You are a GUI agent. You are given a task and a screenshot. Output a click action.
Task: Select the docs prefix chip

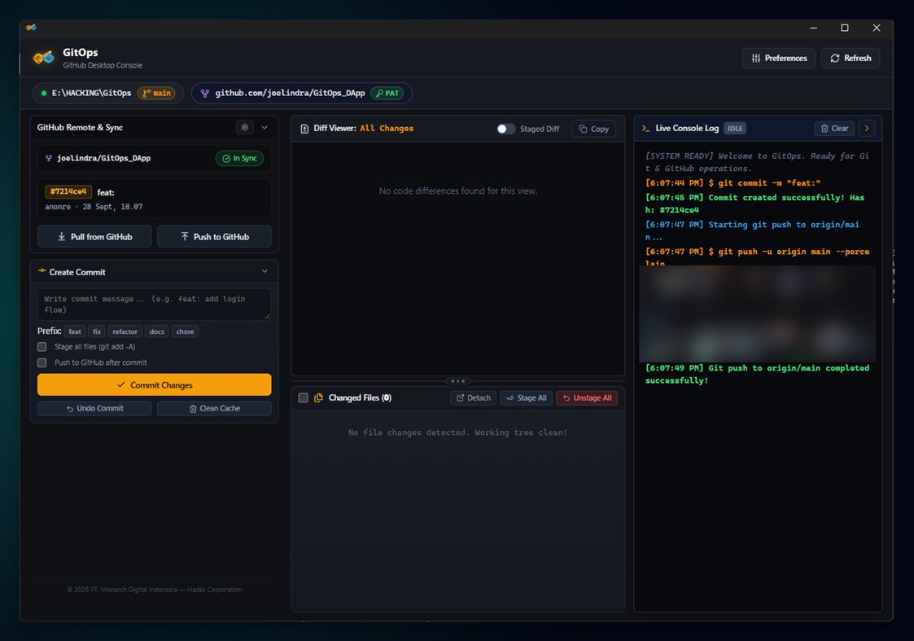point(157,331)
